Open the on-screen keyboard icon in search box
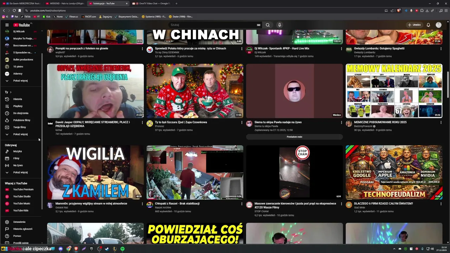This screenshot has height=253, width=450. (258, 25)
